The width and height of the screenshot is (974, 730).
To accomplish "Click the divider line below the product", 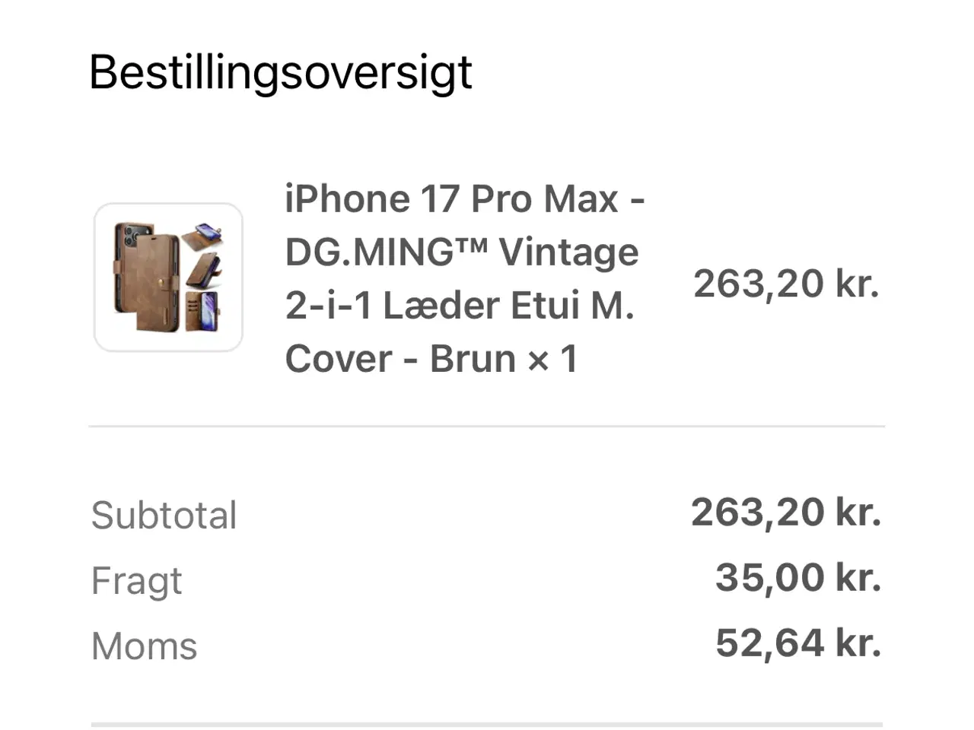I will pyautogui.click(x=487, y=427).
